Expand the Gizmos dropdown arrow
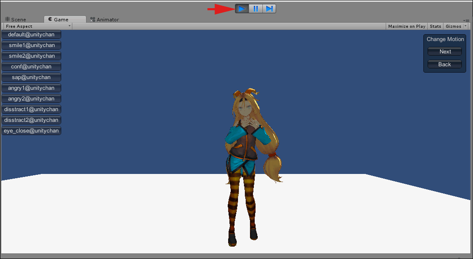Screen dimensions: 473x259 click(465, 26)
